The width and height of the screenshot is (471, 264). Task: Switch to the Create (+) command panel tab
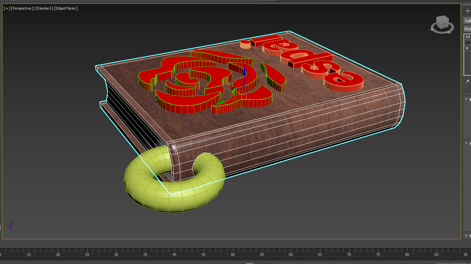click(467, 11)
